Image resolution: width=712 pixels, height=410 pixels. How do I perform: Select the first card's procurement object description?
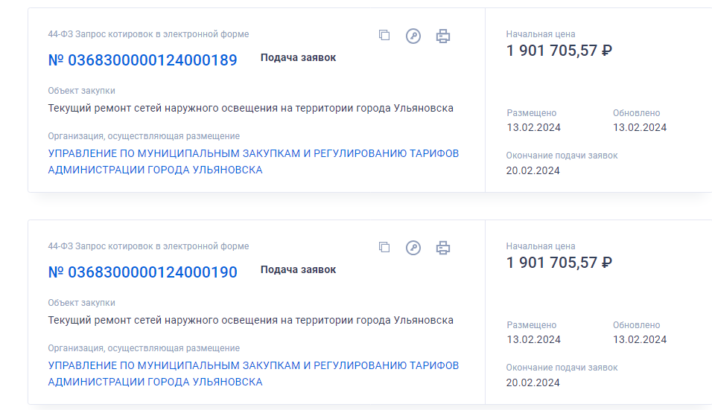[250, 108]
